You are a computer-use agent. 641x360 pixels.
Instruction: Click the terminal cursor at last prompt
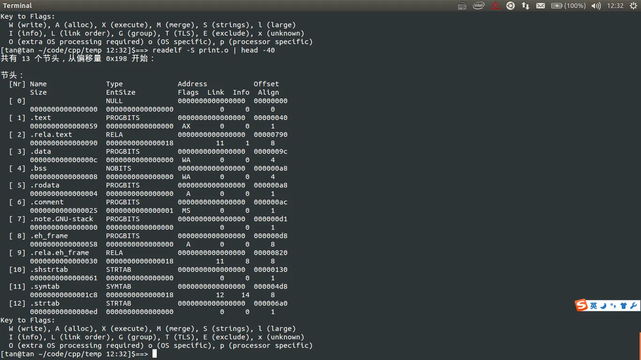[154, 354]
